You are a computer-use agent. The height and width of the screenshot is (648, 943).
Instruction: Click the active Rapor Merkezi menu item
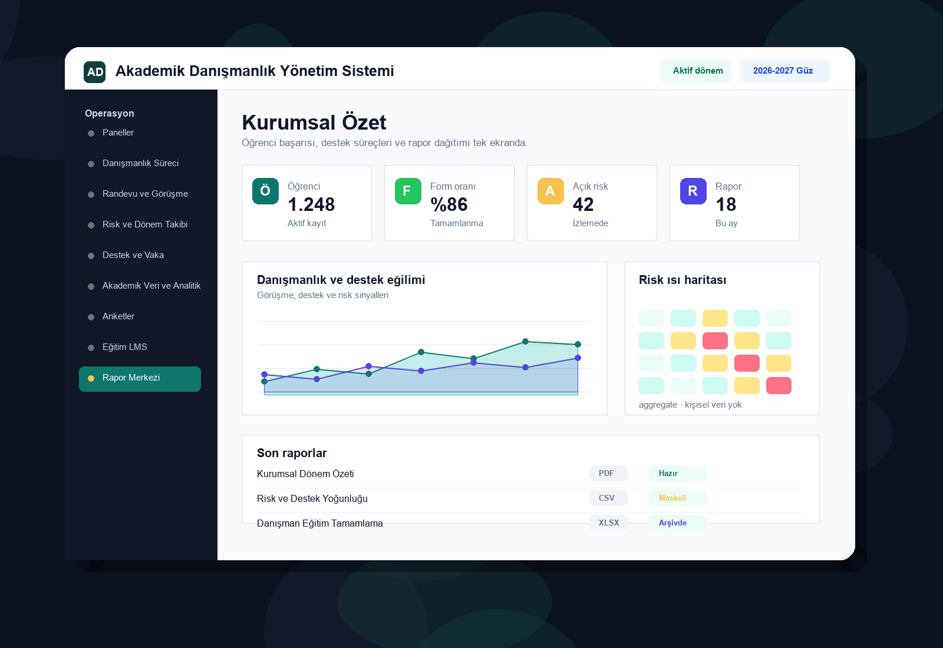(x=140, y=379)
